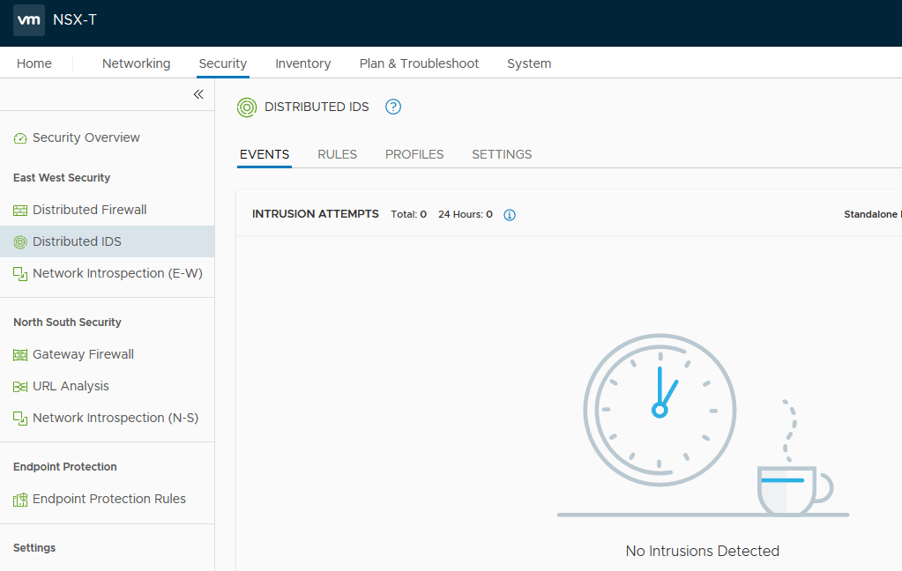Open the Plan & Troubleshoot menu
The height and width of the screenshot is (571, 902).
click(419, 63)
